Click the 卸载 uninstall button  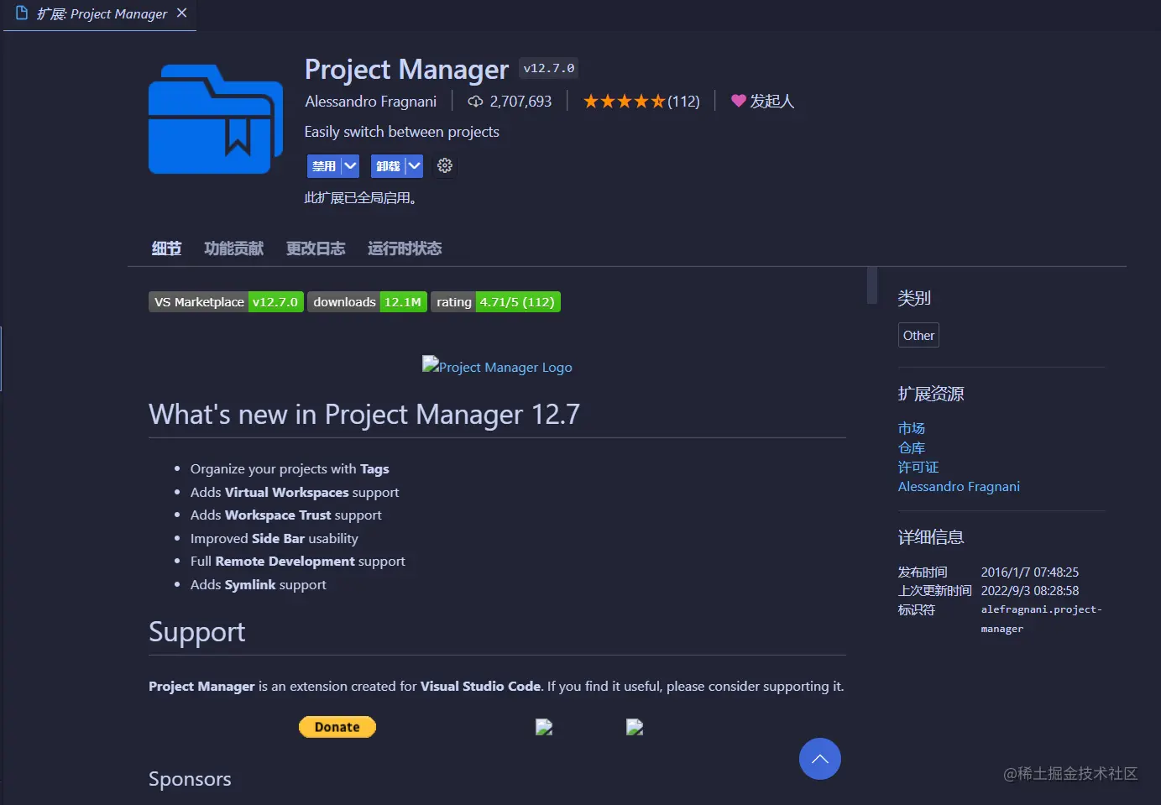click(388, 165)
